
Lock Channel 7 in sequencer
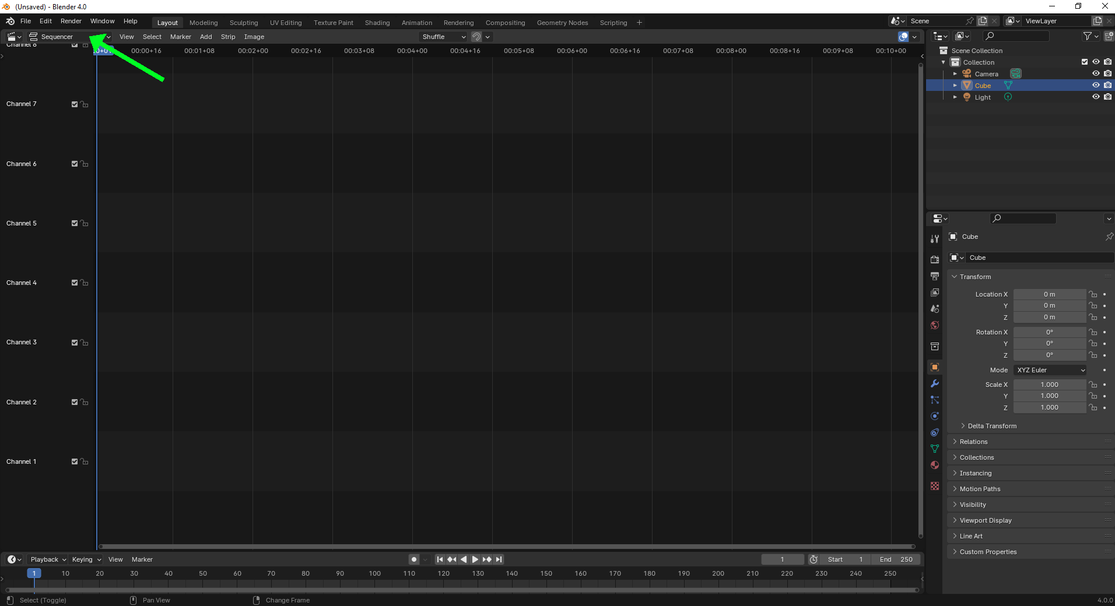tap(85, 104)
